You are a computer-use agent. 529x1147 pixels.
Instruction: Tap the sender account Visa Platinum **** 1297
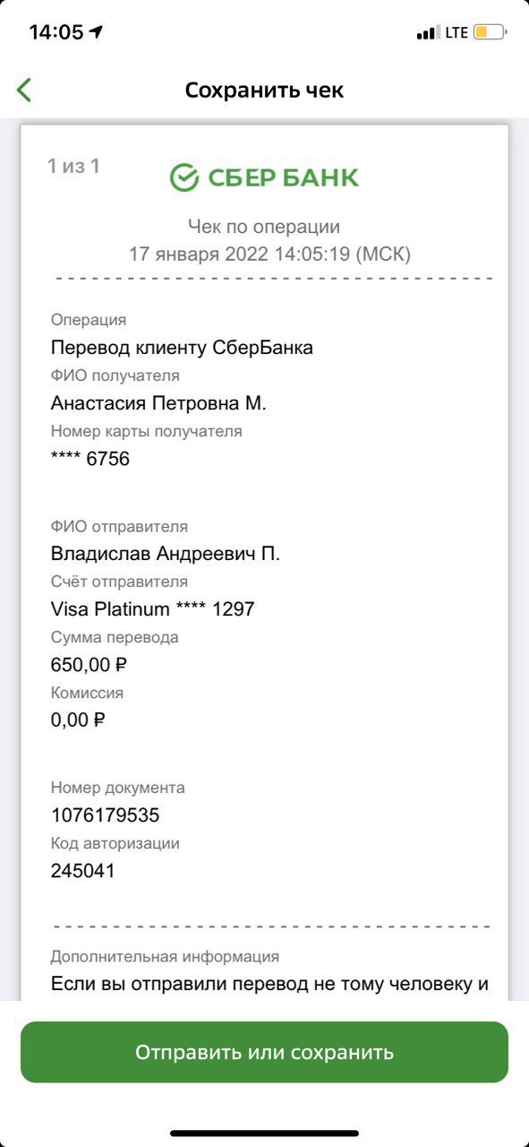coord(153,609)
